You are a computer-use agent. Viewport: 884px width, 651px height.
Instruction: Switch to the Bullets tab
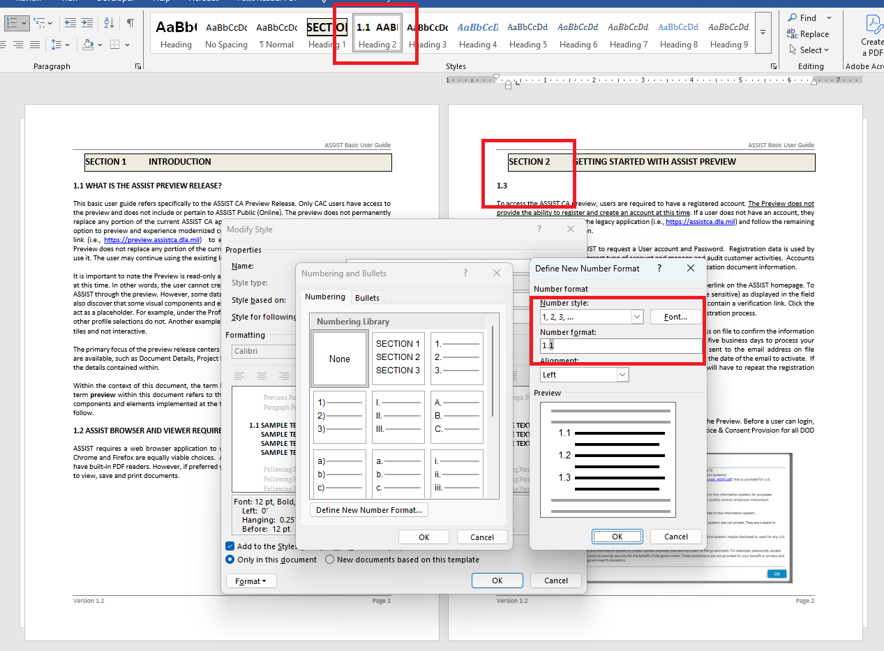367,297
